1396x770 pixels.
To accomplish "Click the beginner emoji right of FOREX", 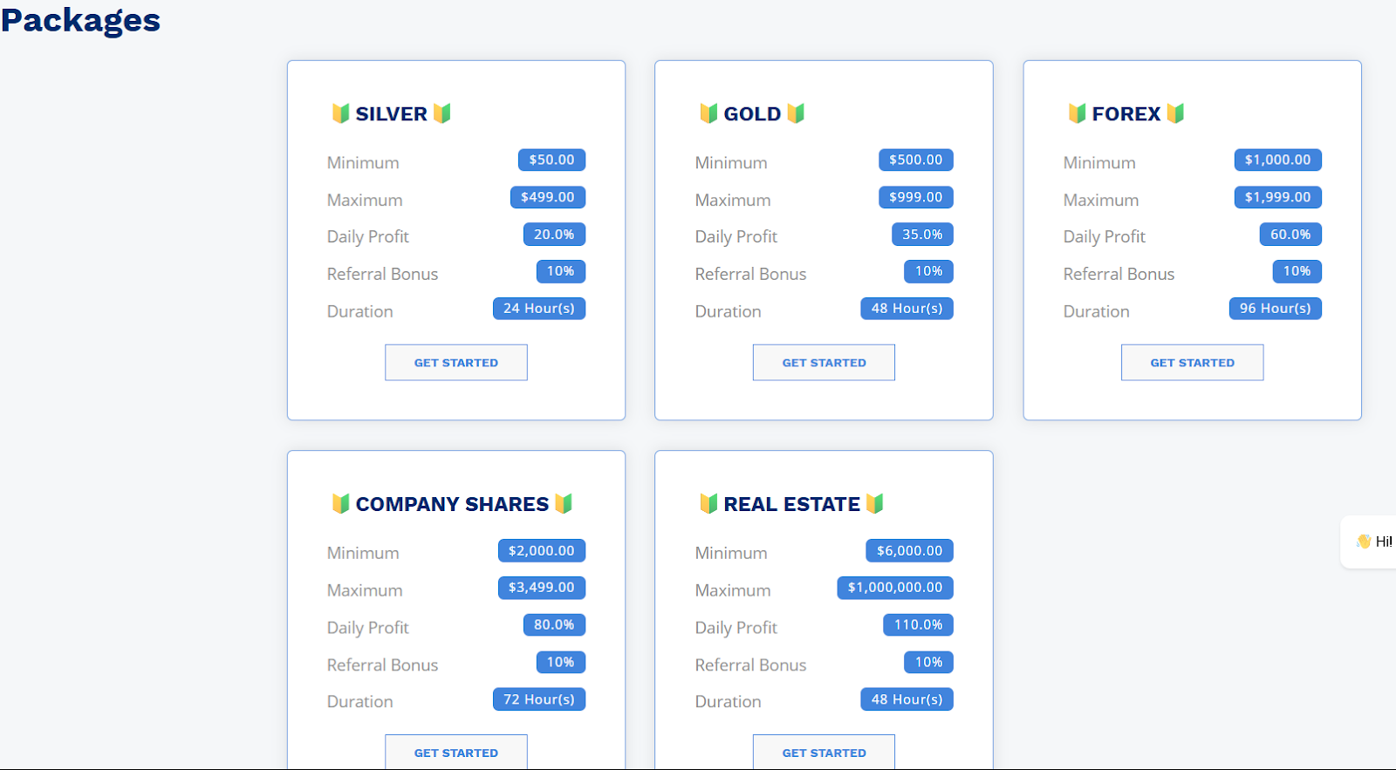I will coord(1175,113).
